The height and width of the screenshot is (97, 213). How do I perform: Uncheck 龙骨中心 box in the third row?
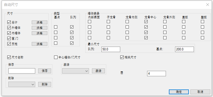pyautogui.click(x=146, y=32)
